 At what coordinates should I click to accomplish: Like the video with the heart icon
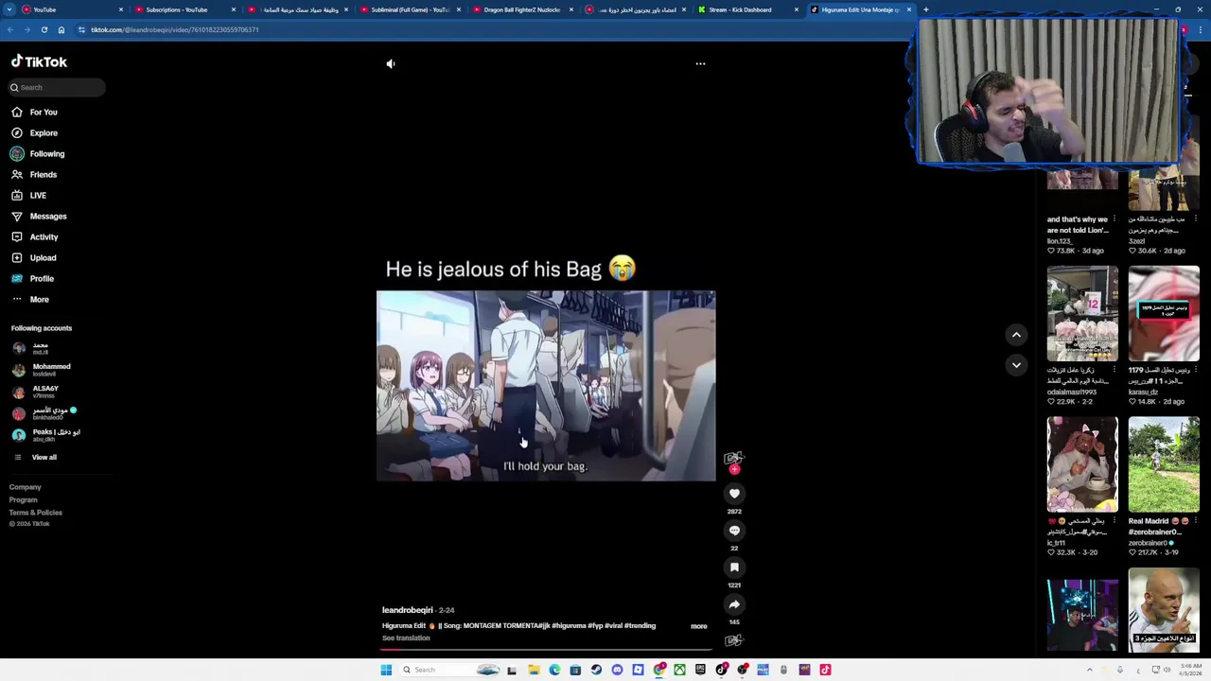coord(734,493)
